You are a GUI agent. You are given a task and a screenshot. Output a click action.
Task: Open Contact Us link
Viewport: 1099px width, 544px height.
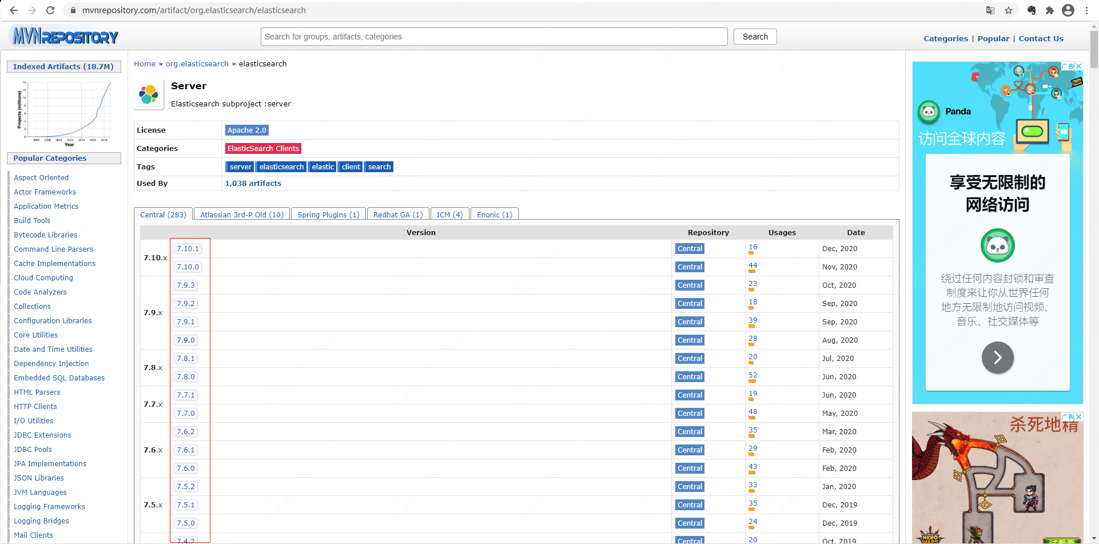(1041, 38)
